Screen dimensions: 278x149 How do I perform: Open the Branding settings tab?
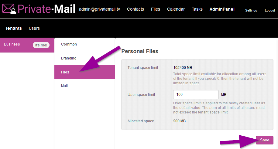69,58
